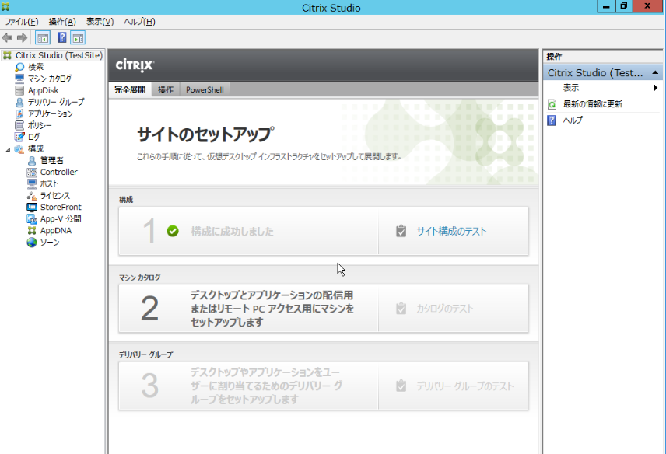Click the clipboard icon next to サイト構成のテスト
Screen dimensions: 666x454
click(401, 231)
